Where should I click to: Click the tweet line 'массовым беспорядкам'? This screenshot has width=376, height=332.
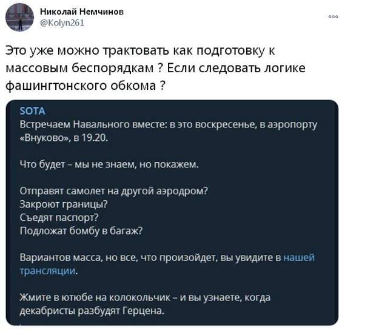pyautogui.click(x=155, y=68)
